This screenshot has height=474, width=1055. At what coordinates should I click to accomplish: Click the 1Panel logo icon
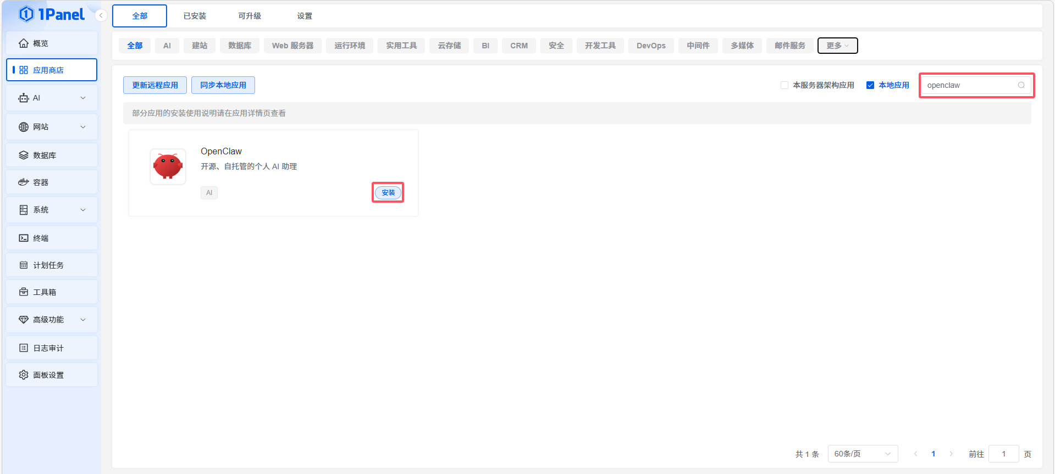tap(26, 14)
